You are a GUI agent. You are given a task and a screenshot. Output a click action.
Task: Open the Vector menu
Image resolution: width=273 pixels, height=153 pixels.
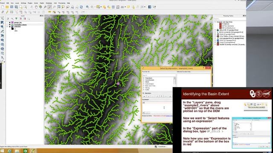click(36, 3)
